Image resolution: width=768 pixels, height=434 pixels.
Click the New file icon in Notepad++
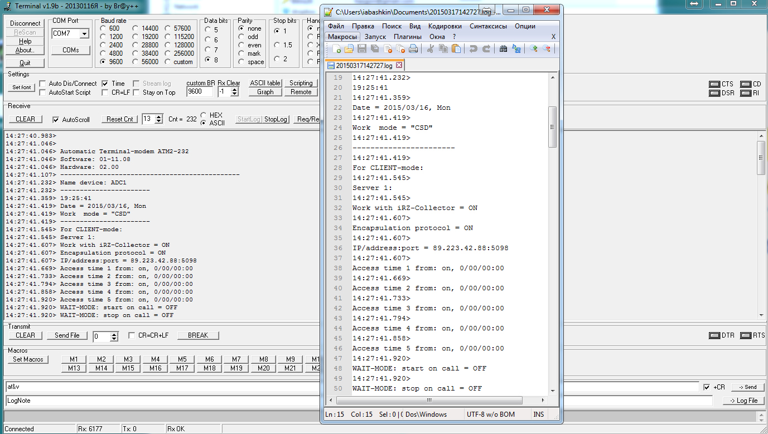[336, 49]
